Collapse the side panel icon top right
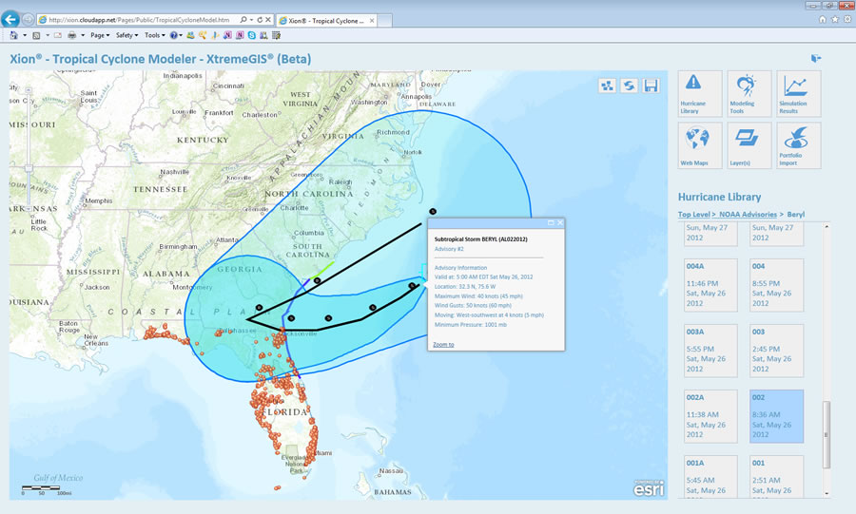The height and width of the screenshot is (514, 856). (816, 58)
